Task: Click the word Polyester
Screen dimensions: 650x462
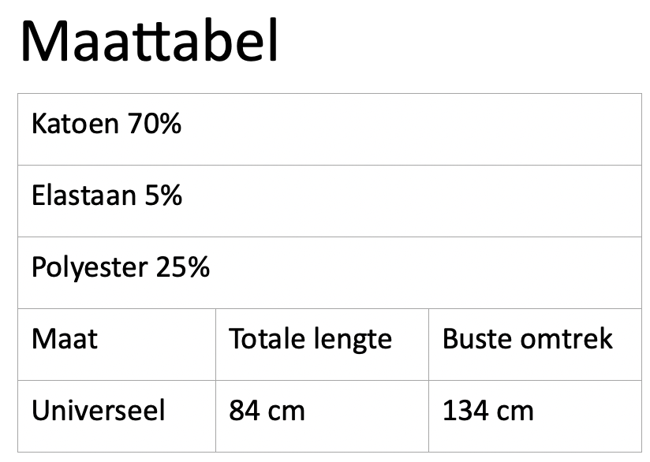Action: click(90, 268)
